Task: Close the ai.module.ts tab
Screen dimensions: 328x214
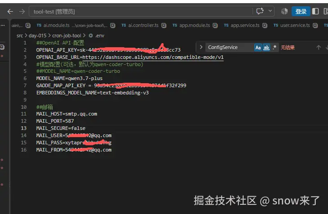Action: (113, 26)
